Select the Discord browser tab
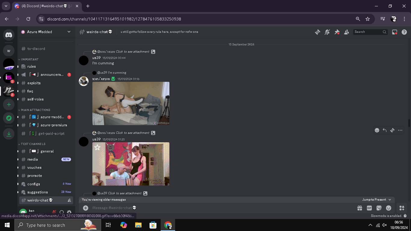 click(47, 6)
